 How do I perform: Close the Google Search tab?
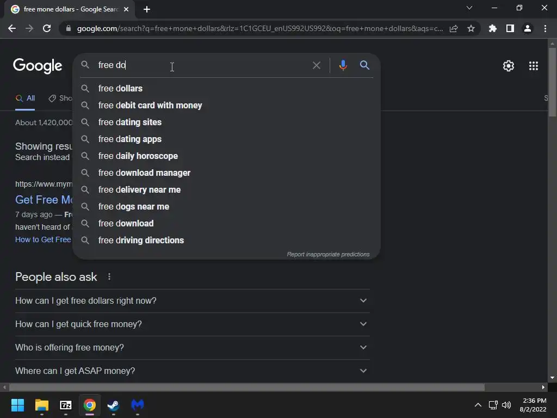coord(126,9)
